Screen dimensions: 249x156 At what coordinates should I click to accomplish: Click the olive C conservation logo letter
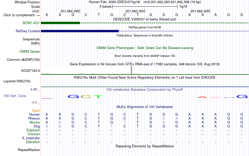pyautogui.click(x=86, y=96)
